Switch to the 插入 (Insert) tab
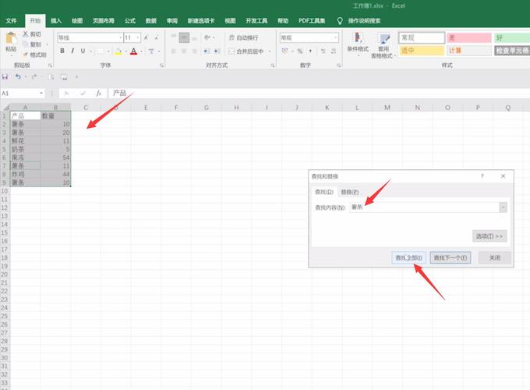Viewport: 530px width, 390px height. click(56, 20)
